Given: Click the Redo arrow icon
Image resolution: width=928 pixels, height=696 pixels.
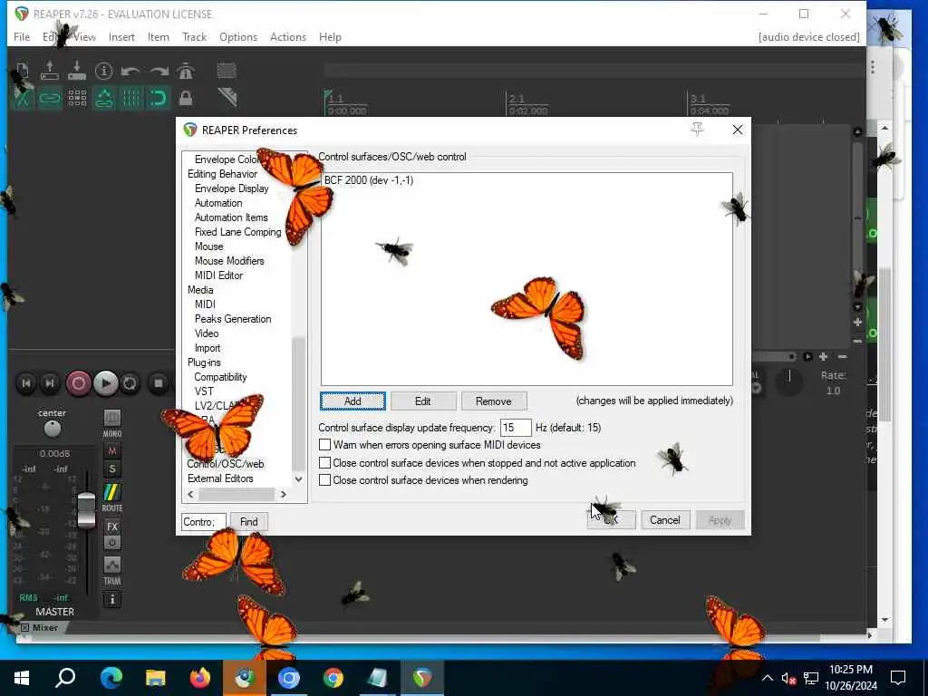Looking at the screenshot, I should [x=158, y=71].
